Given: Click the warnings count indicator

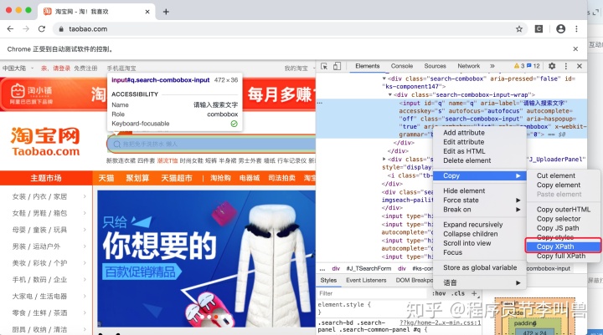Looking at the screenshot, I should pos(519,66).
